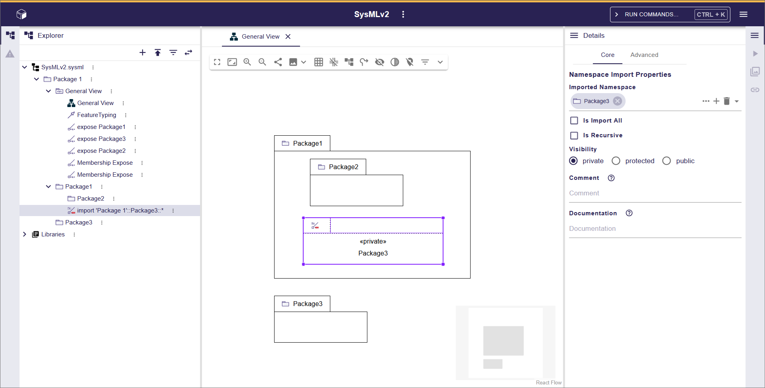The image size is (765, 388).
Task: Open the export image dropdown arrow
Action: tap(304, 62)
